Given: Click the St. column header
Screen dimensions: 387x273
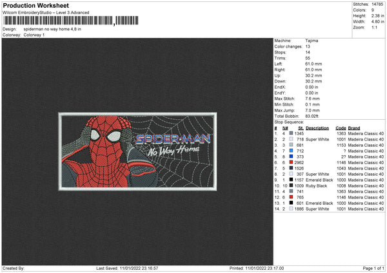Looking at the screenshot, I should tap(301, 128).
